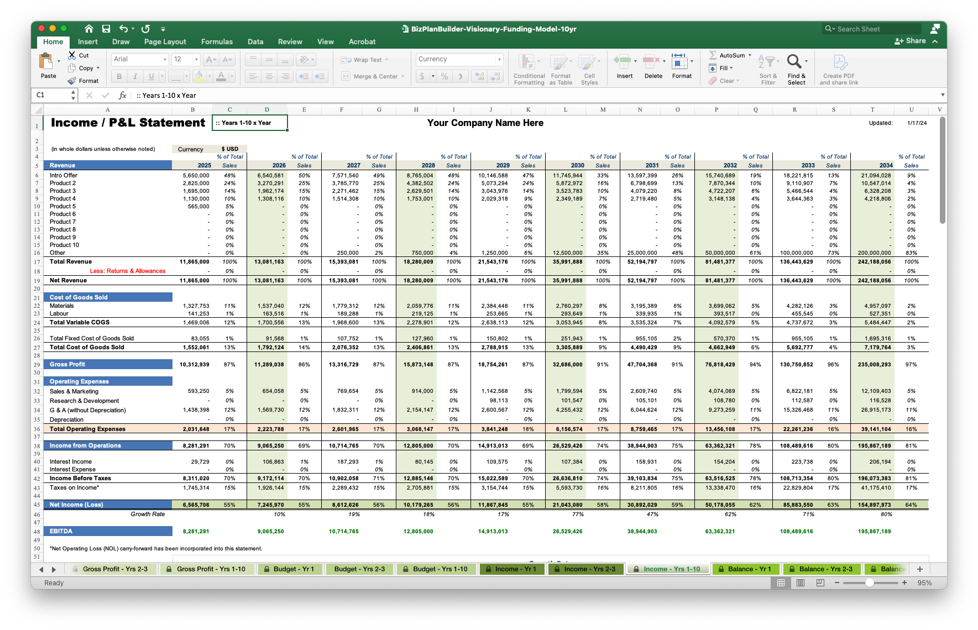Click the zoom out minus button
Viewport: 978px width, 630px height.
click(x=837, y=582)
